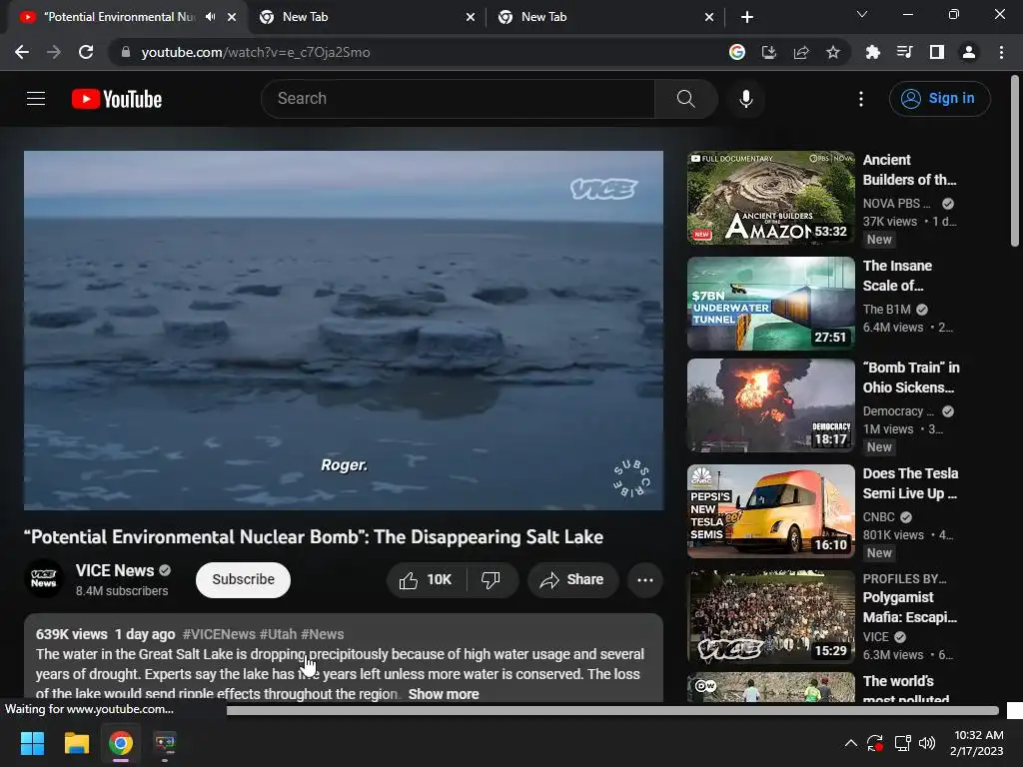Open volume control in system tray

click(926, 743)
